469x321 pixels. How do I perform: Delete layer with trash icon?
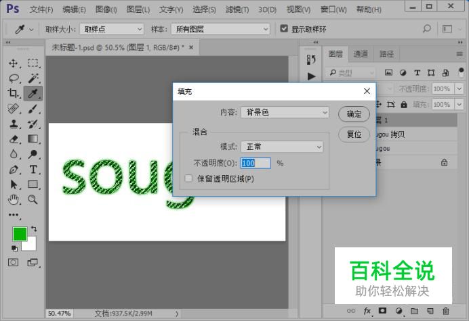coord(446,311)
